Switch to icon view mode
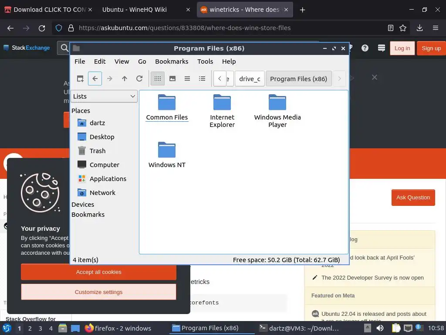 coord(158,79)
